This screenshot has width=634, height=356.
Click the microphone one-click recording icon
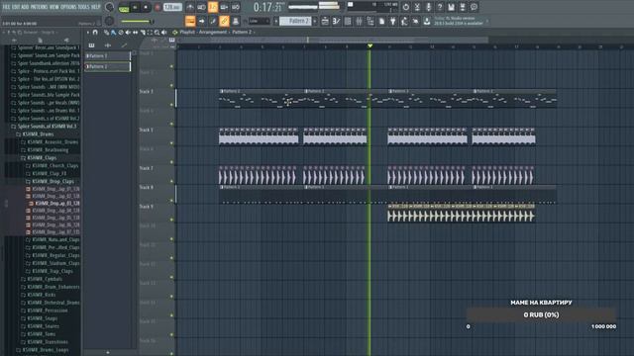click(429, 7)
